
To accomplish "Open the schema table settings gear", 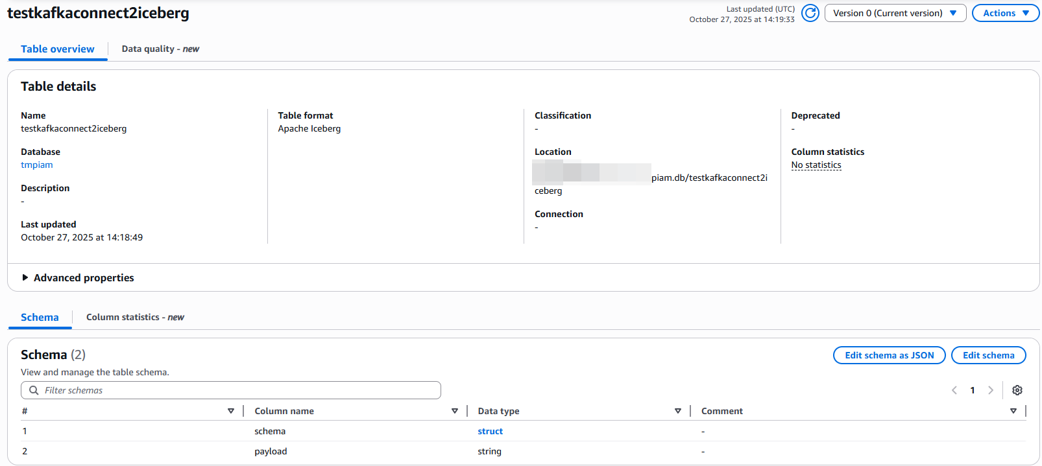I will coord(1017,390).
